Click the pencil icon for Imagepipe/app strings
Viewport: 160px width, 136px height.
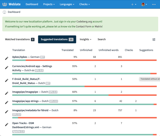[x=7, y=102]
